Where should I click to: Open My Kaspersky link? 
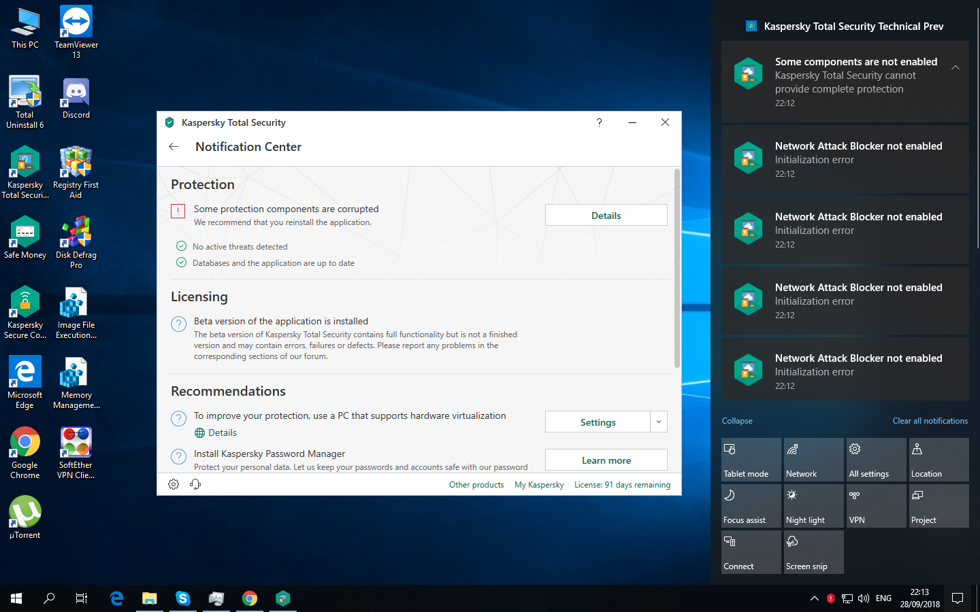click(x=539, y=485)
